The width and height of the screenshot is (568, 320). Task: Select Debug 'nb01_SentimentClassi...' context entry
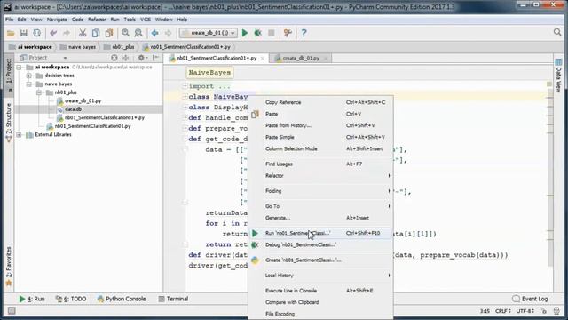[320, 245]
